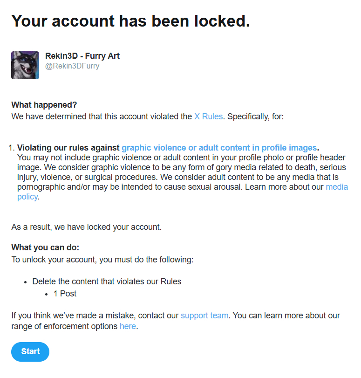The image size is (361, 378).
Task: Contact the support team via link
Action: click(204, 316)
